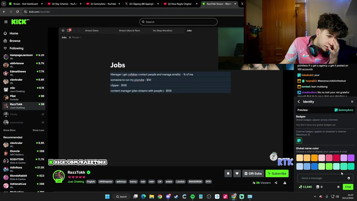Pick the purple name color
The width and height of the screenshot is (357, 201).
[351, 158]
